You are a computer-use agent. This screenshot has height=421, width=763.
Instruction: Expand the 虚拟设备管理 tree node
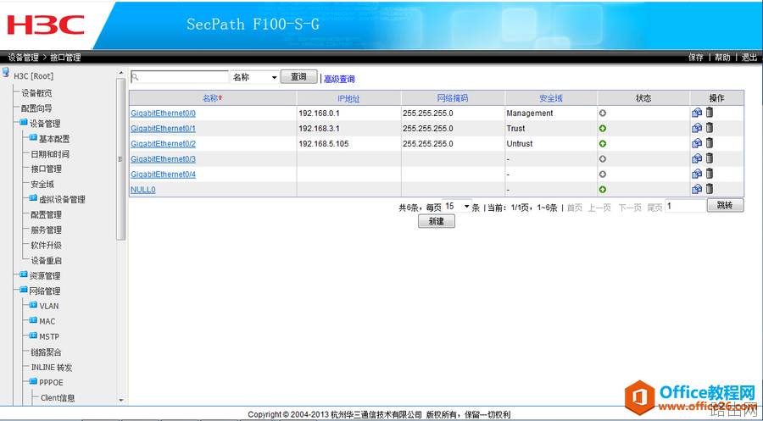click(x=33, y=198)
